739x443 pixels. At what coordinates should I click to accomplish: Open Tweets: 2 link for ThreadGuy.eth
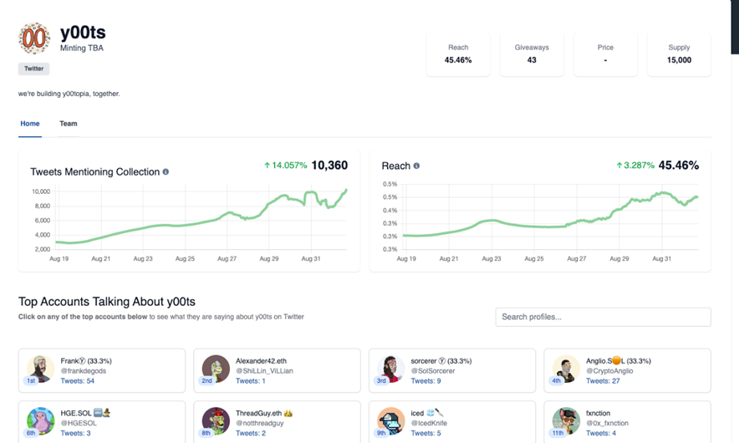tap(251, 433)
